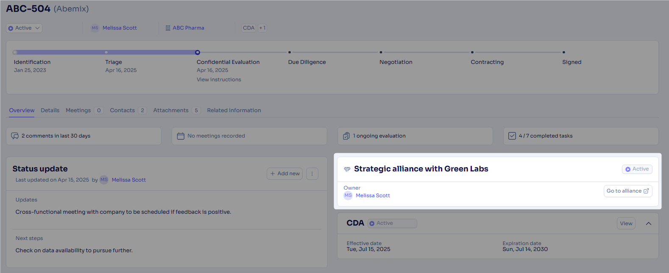Screen dimensions: 669x273
Task: Click the Go to alliance button
Action: [x=628, y=191]
